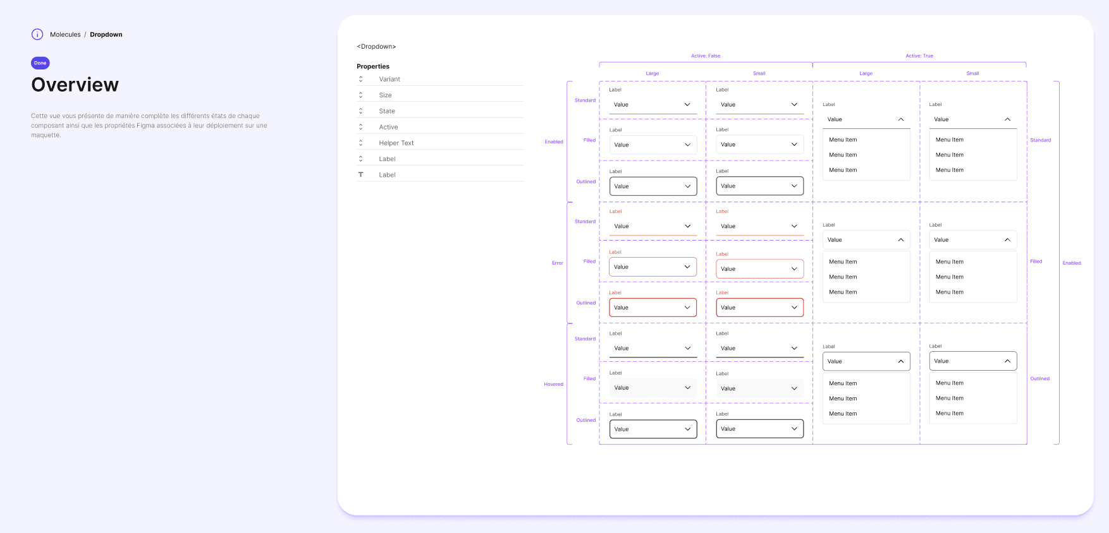
Task: Collapse the Active True Filled Small open dropdown
Action: (x=973, y=240)
